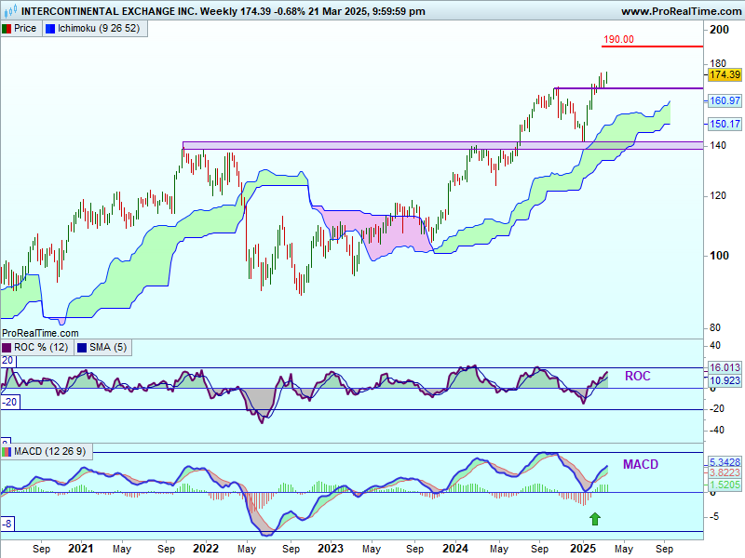Select the current price tag 174.39
Screen dimensions: 745x558
click(x=724, y=74)
